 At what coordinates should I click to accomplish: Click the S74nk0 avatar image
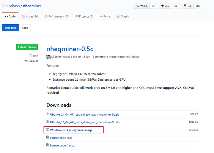(x=48, y=57)
